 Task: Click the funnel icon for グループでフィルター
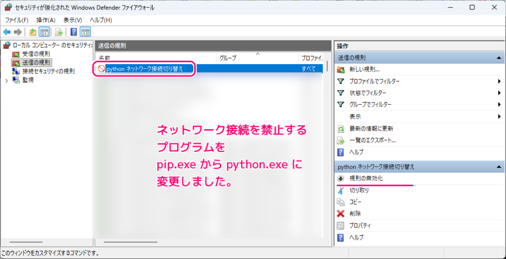point(341,105)
